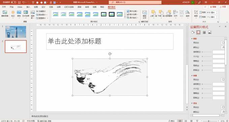The height and width of the screenshot is (122, 229).
Task: Collapse the Glow (发光) section
Action: tap(192, 103)
